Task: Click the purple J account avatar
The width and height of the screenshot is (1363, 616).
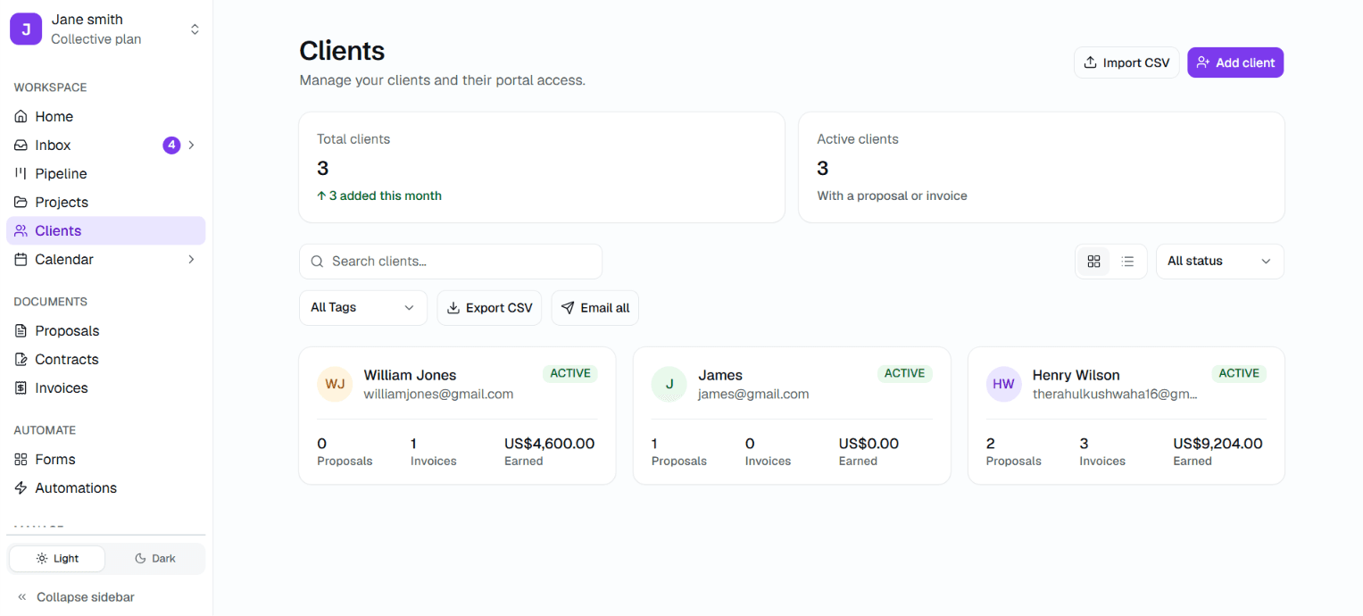Action: 26,29
